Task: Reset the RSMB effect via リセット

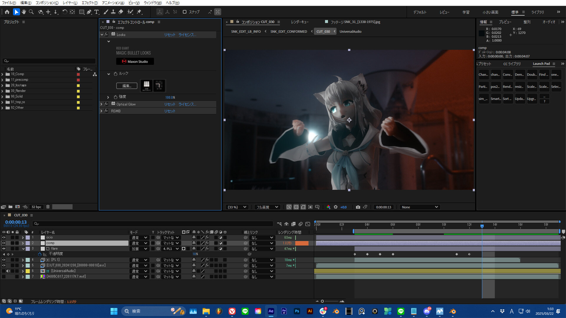Action: click(x=170, y=111)
